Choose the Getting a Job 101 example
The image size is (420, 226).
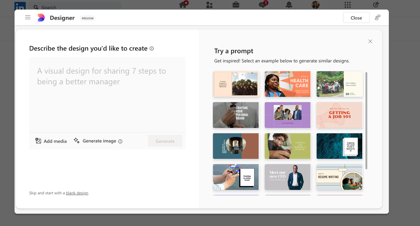click(340, 115)
